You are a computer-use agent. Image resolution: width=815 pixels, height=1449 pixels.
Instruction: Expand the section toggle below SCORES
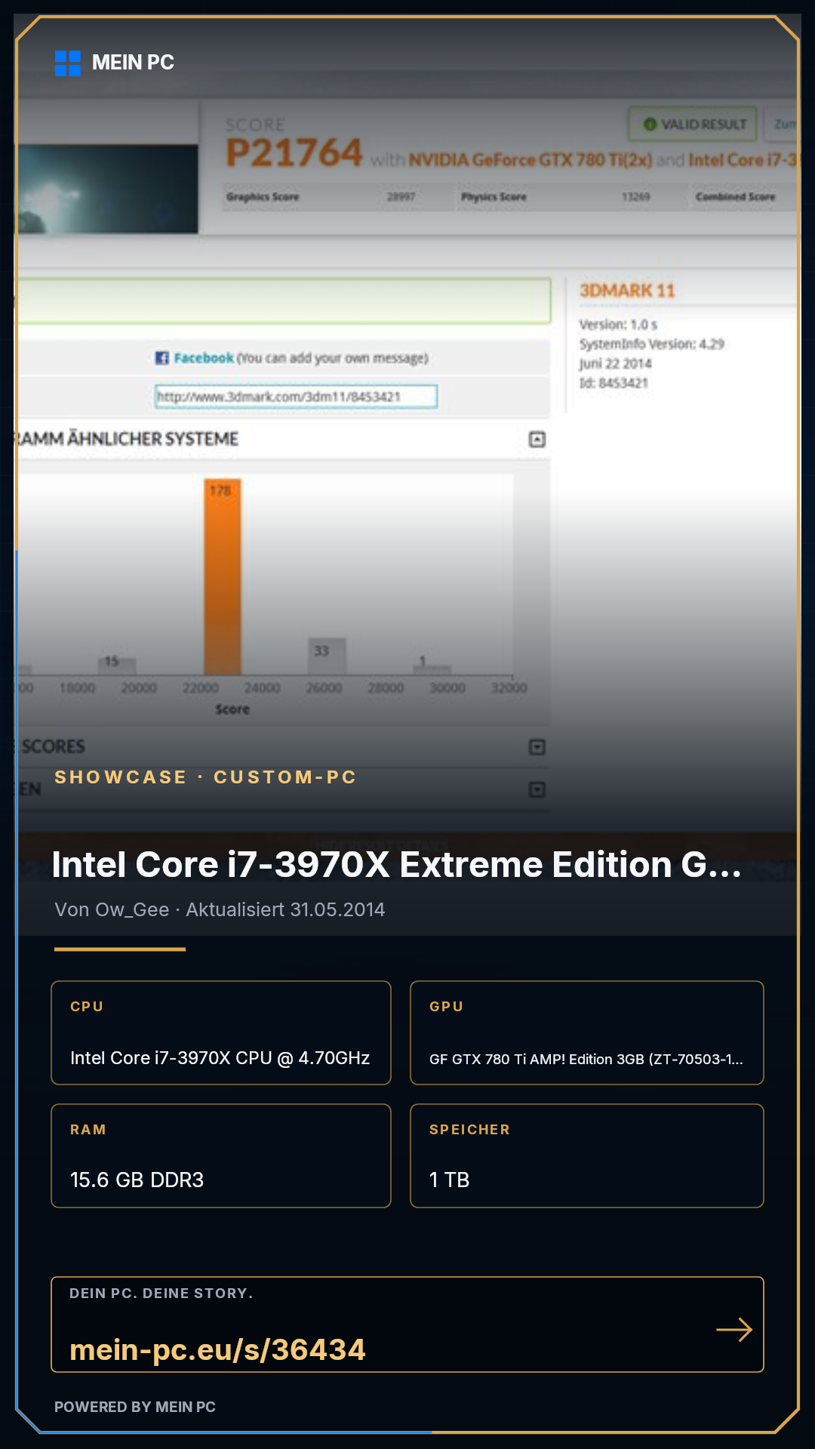537,789
